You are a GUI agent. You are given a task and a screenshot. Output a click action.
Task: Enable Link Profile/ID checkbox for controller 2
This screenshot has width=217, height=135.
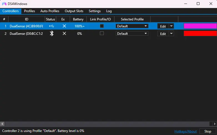click(x=102, y=33)
